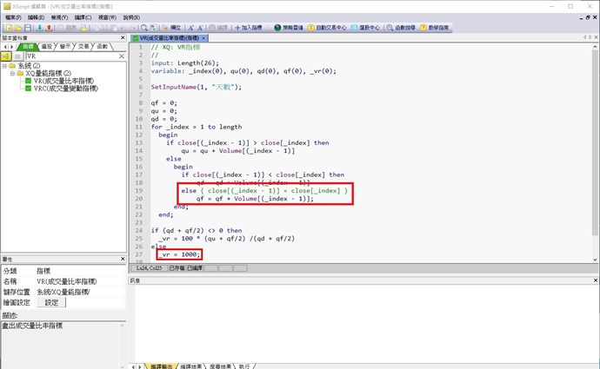The width and height of the screenshot is (600, 369).
Task: Click the 設定 button for 繪圖設定
Action: click(51, 302)
